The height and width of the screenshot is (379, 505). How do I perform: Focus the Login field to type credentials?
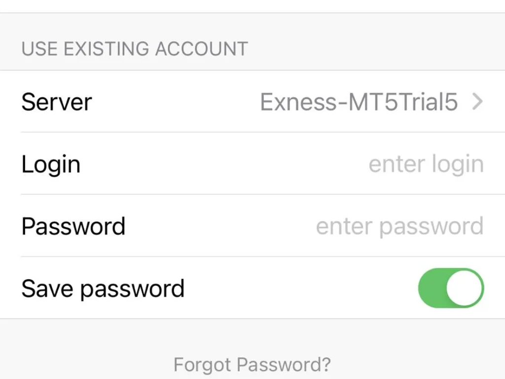[x=425, y=164]
